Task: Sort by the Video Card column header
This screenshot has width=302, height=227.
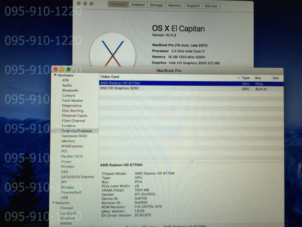Action: click(x=110, y=77)
